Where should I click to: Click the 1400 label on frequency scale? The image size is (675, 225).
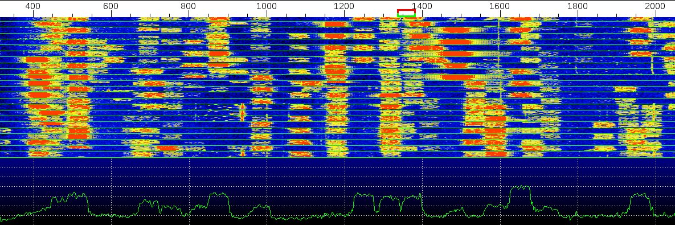(x=422, y=6)
